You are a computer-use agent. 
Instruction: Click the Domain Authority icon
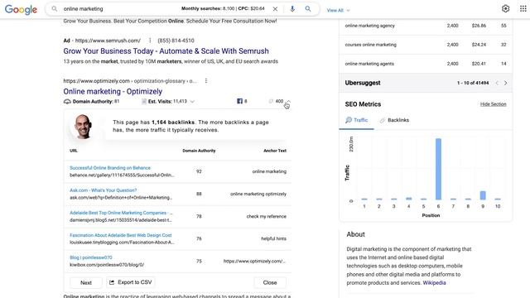[x=67, y=101]
